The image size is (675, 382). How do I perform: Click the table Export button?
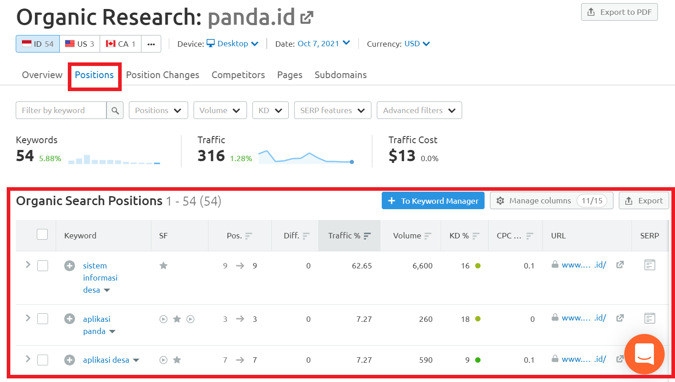[x=644, y=201]
